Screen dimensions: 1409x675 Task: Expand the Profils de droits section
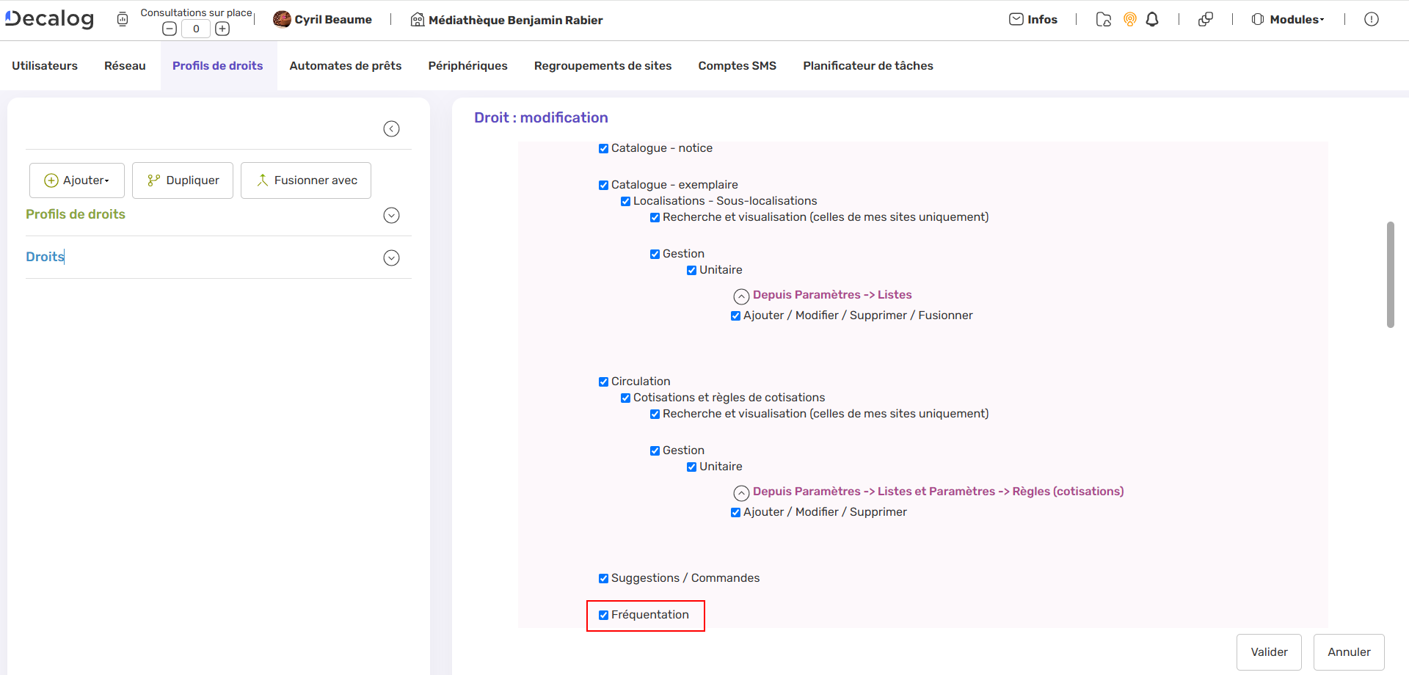(391, 216)
